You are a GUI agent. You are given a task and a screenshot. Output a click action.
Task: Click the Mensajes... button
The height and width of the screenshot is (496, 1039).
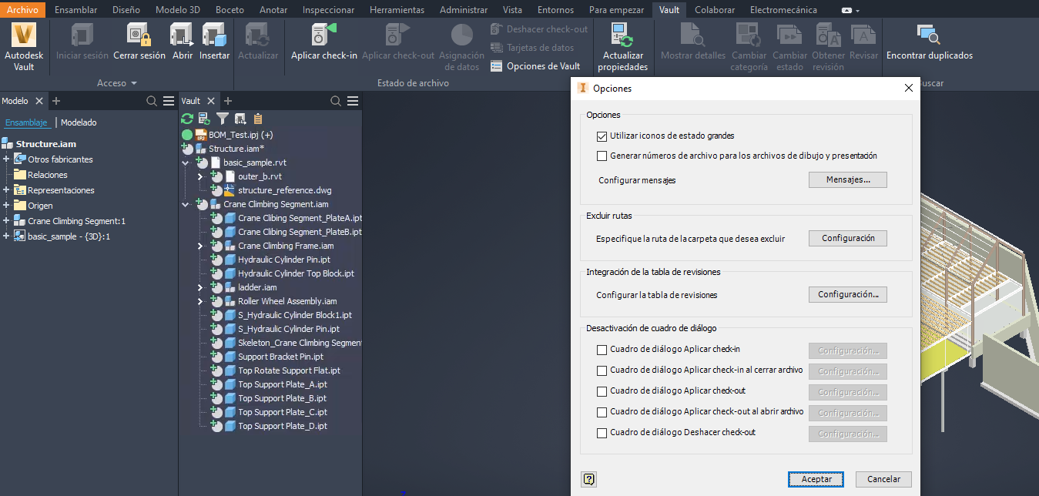(x=848, y=179)
